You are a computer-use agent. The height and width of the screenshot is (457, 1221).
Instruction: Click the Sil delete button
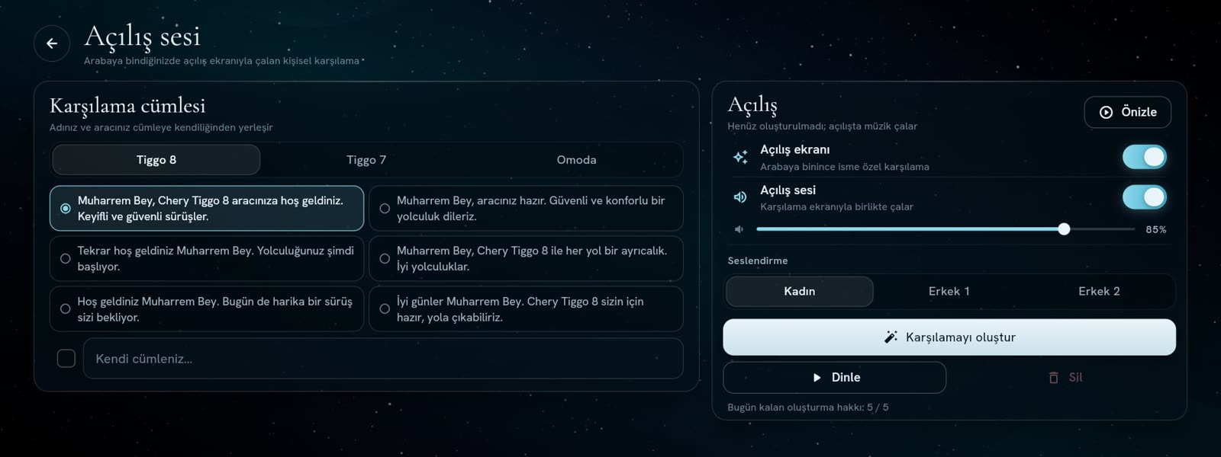coord(1065,378)
